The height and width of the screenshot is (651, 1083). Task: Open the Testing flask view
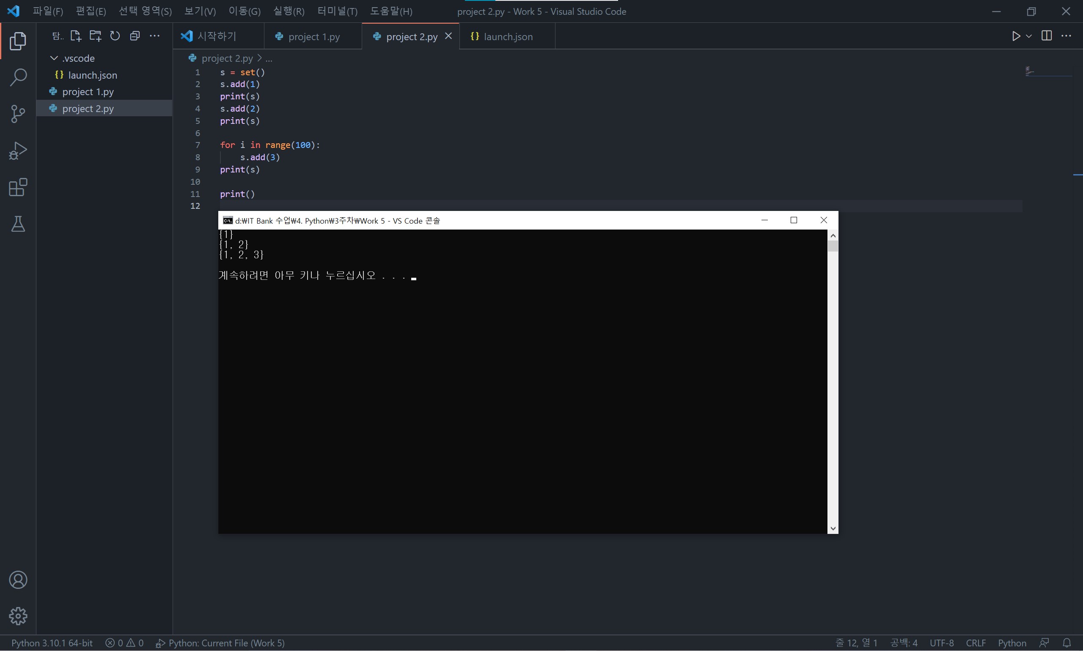click(18, 224)
